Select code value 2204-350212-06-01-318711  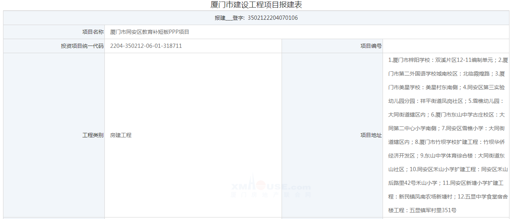click(x=146, y=46)
